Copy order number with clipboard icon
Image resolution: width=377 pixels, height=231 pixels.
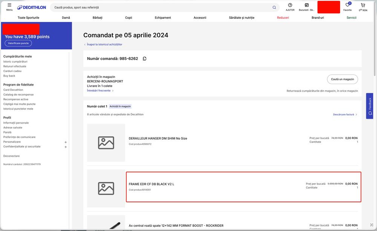pyautogui.click(x=144, y=59)
